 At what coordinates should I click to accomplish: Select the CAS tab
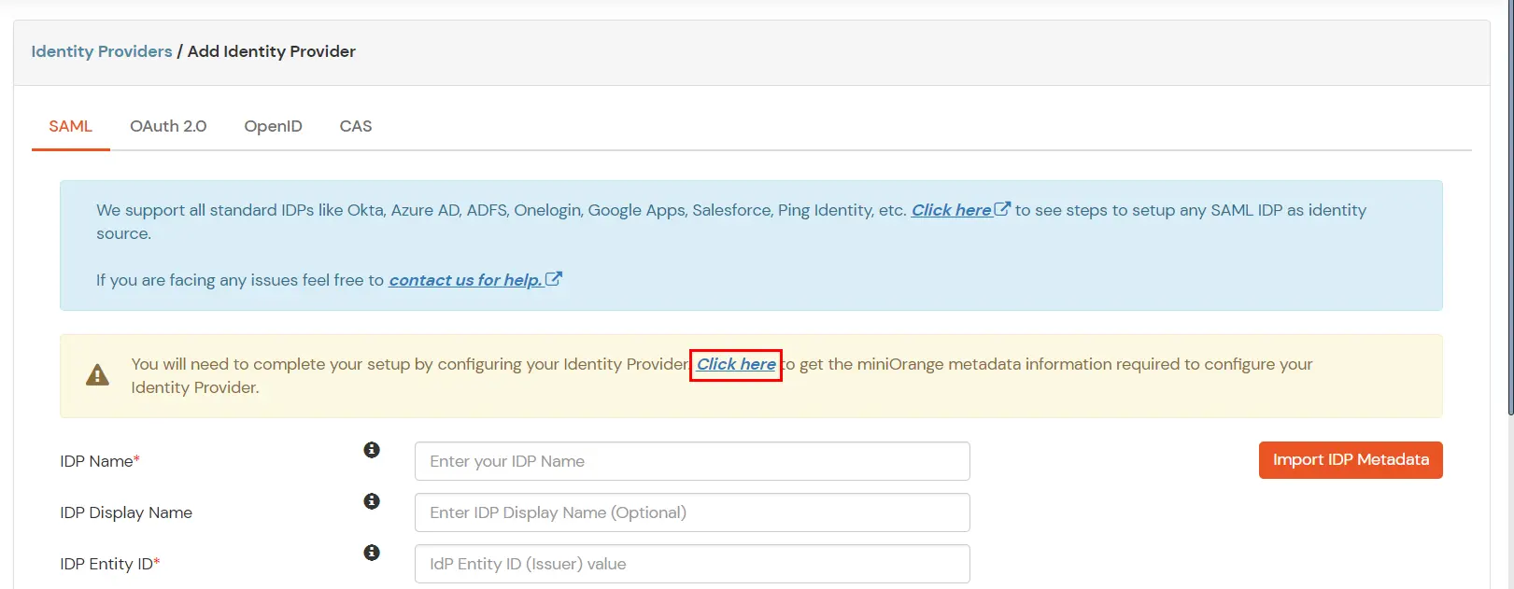pyautogui.click(x=356, y=126)
